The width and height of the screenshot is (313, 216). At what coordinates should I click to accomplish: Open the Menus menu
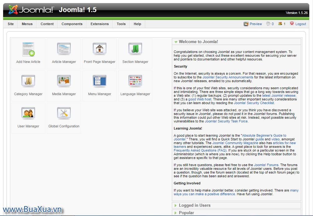[x=27, y=24]
